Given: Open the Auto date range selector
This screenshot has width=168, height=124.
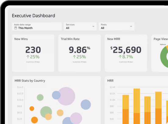Looking at the screenshot, I should 37,26.
